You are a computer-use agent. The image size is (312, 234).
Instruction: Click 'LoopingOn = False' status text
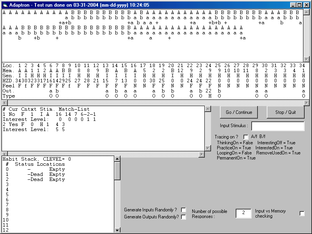coord(234,153)
